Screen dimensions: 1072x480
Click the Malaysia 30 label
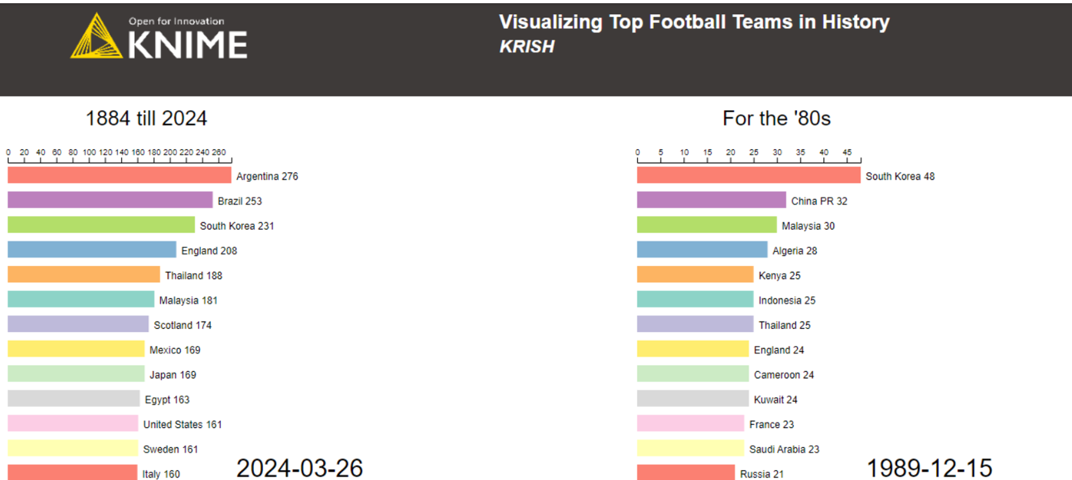pyautogui.click(x=808, y=226)
